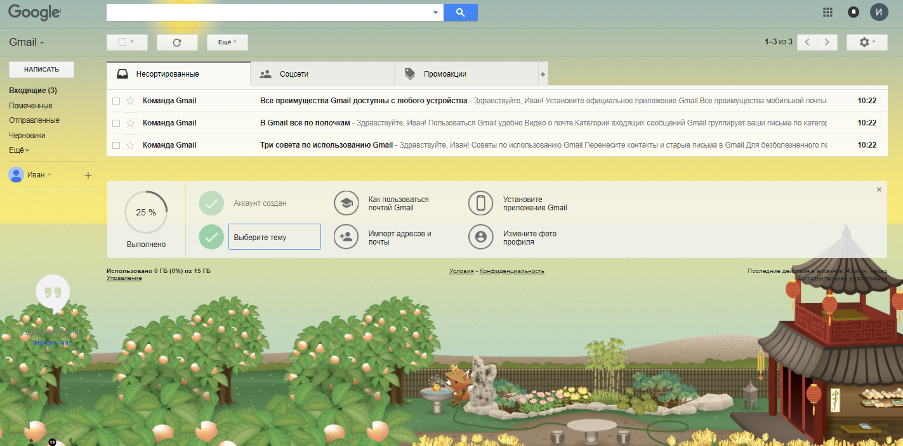The image size is (903, 446).
Task: Click the 'Выберите тему' button
Action: (x=274, y=237)
